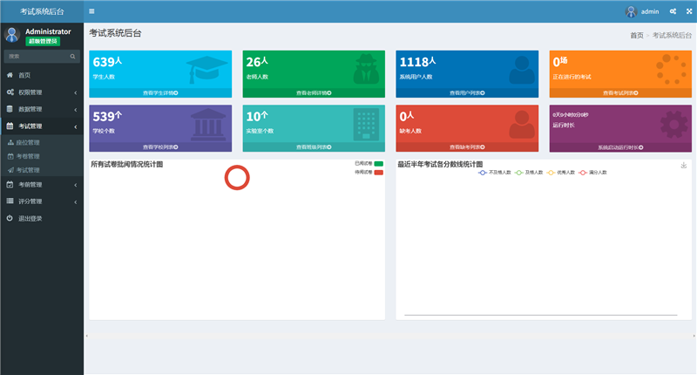The width and height of the screenshot is (697, 375).
Task: Select 座位管理 in the sidebar submenu
Action: (x=29, y=141)
